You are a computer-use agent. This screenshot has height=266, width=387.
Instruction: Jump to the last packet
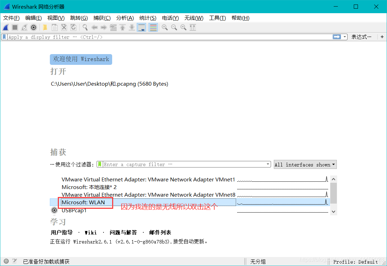[132, 27]
